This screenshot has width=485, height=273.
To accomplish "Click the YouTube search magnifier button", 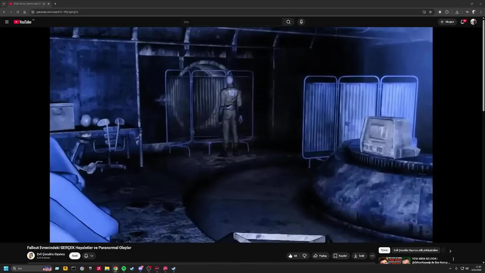I will pos(288,22).
